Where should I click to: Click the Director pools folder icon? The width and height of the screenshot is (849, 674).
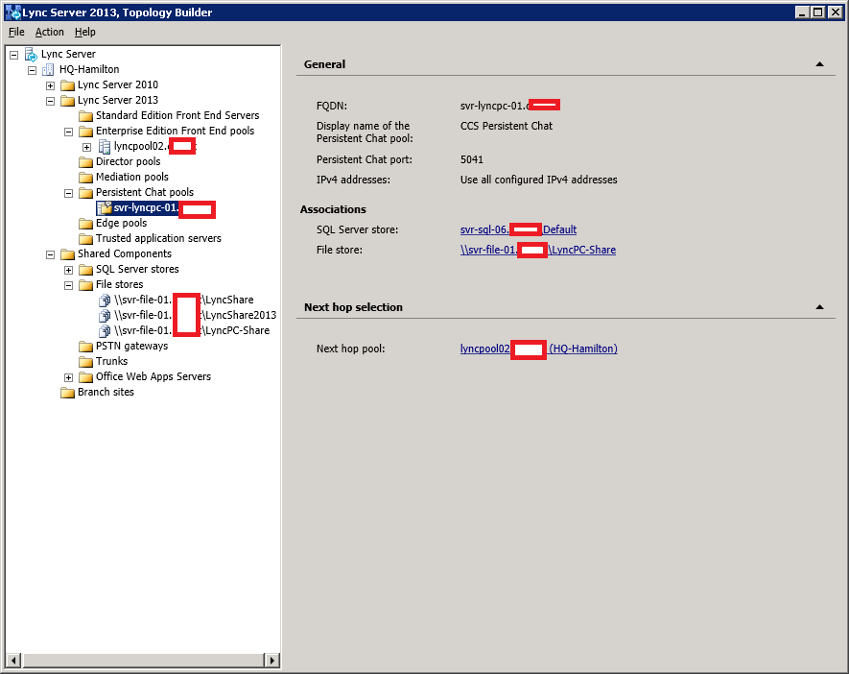point(85,162)
